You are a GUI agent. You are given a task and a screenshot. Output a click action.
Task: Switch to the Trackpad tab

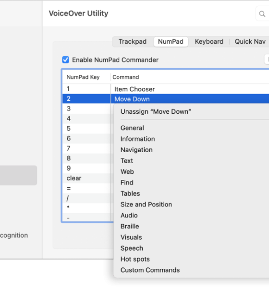(133, 41)
